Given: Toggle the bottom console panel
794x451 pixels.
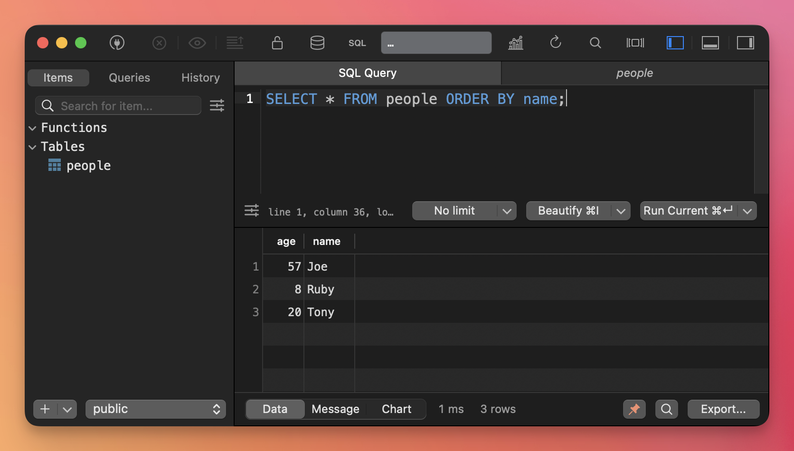Looking at the screenshot, I should coord(710,43).
